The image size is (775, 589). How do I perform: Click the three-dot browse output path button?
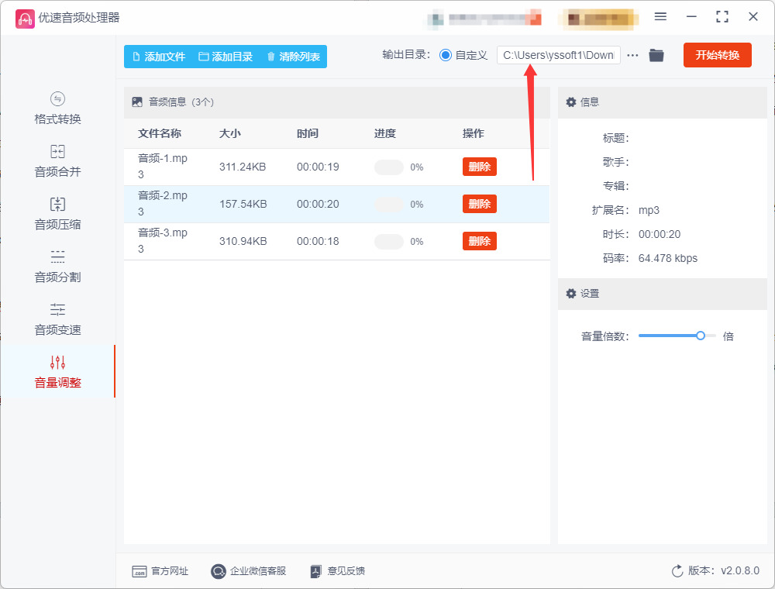(x=632, y=55)
